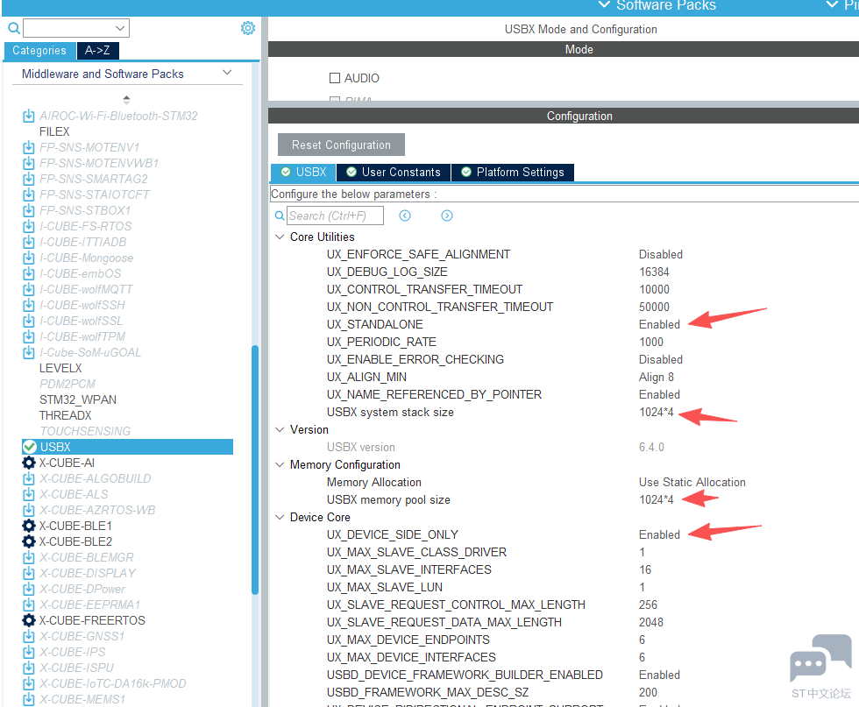
Task: Toggle the category list sort arrows
Action: pos(126,100)
